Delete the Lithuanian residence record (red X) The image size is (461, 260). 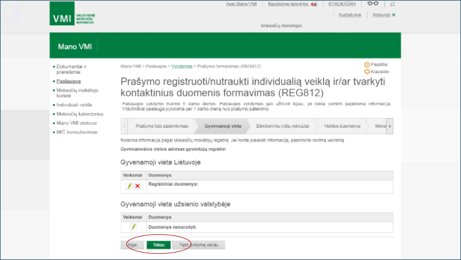click(x=137, y=186)
